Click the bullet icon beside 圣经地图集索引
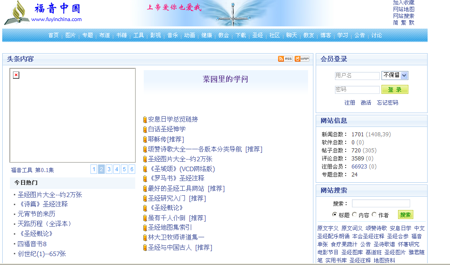Image resolution: width=450 pixels, height=265 pixels. (x=145, y=228)
